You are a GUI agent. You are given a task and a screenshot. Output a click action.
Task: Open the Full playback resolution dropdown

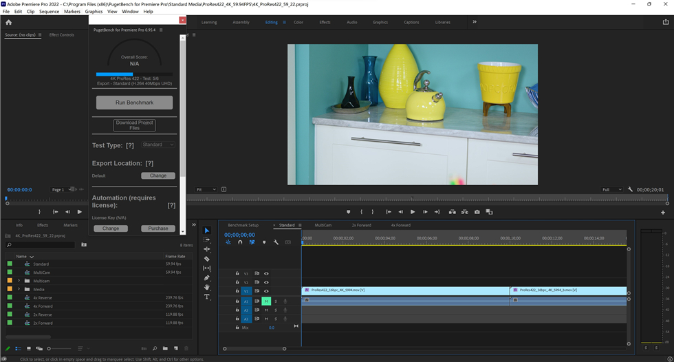[611, 189]
